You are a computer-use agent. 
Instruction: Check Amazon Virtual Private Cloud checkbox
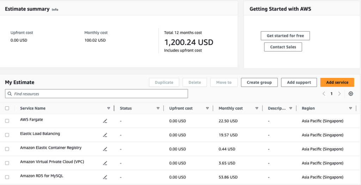click(x=7, y=163)
